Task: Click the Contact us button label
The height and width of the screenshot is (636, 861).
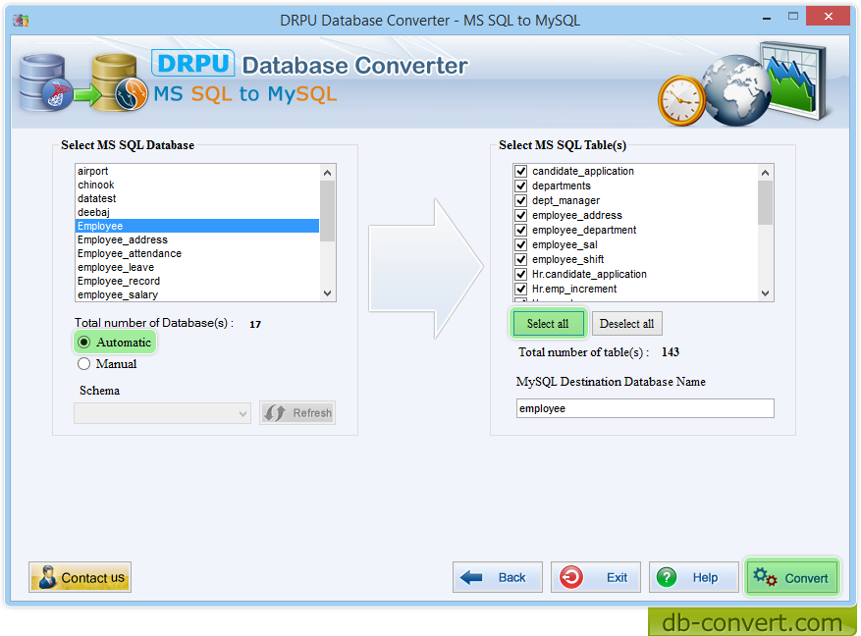Action: (93, 578)
